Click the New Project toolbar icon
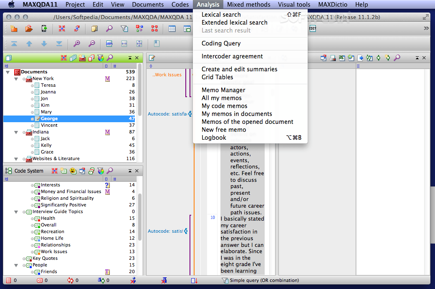The width and height of the screenshot is (435, 289). pyautogui.click(x=14, y=28)
